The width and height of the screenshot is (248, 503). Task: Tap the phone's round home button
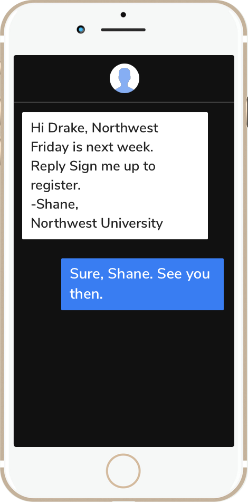pos(123,471)
